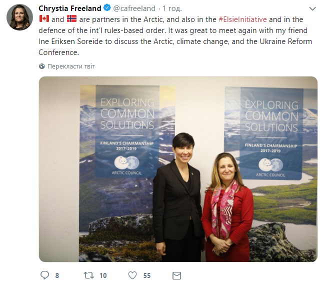Send tweet via the envelope message icon
Viewport: 321px width, 284px height.
pos(176,275)
